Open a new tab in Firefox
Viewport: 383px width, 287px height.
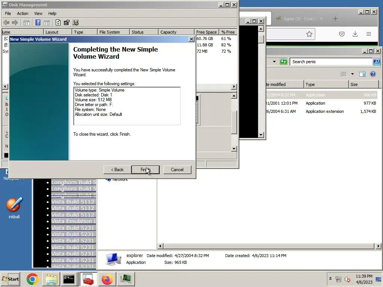pos(335,19)
